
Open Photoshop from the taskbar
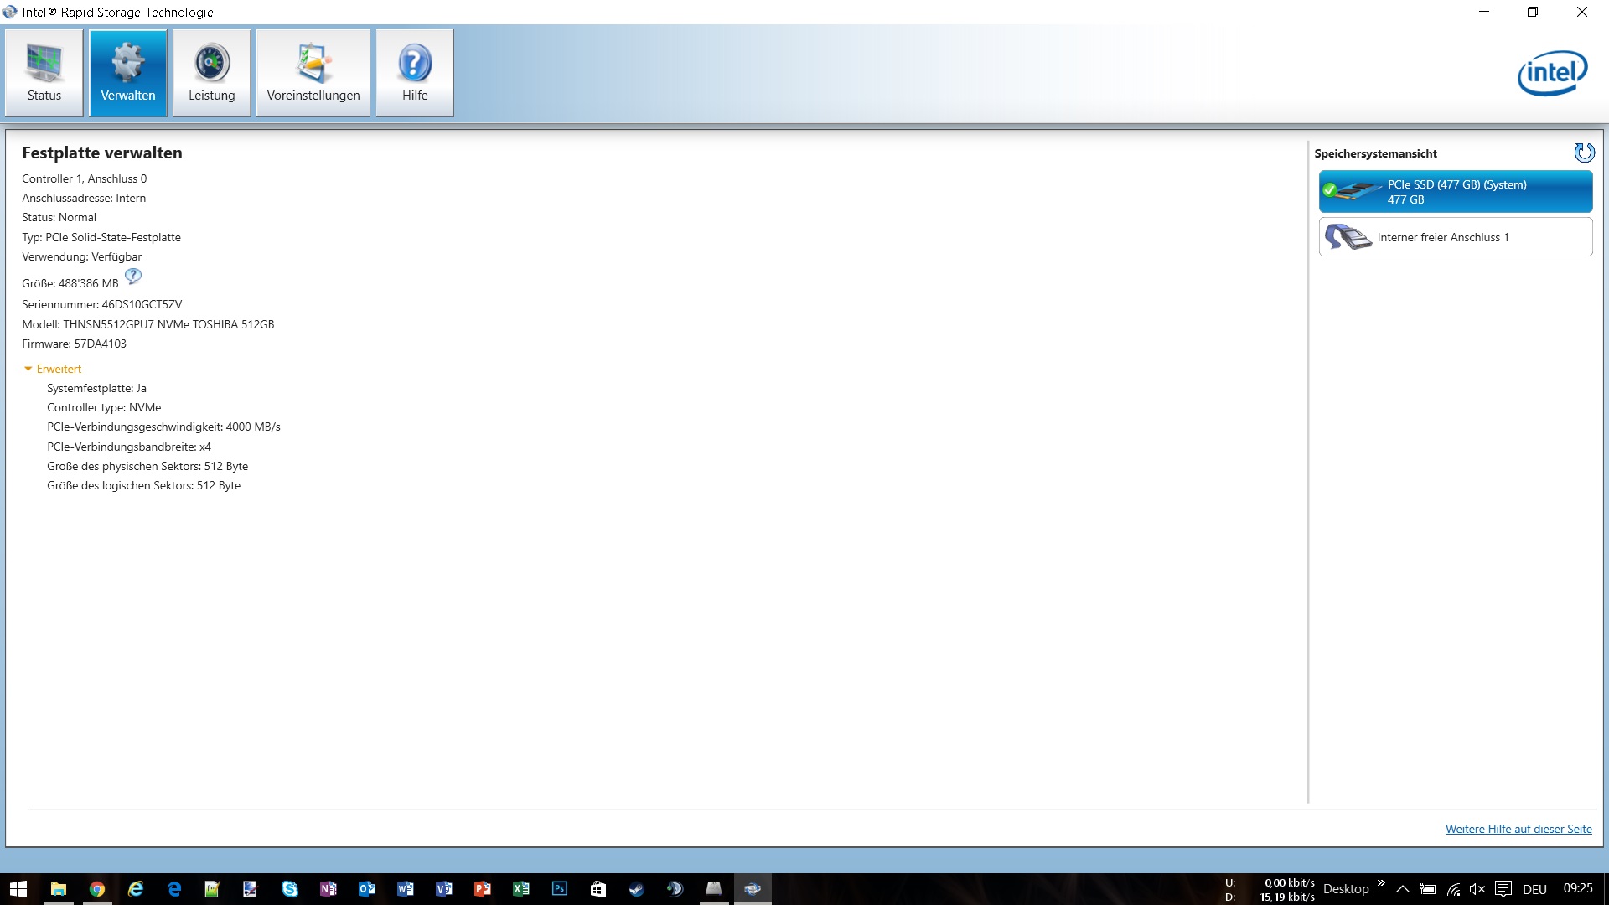pyautogui.click(x=559, y=889)
